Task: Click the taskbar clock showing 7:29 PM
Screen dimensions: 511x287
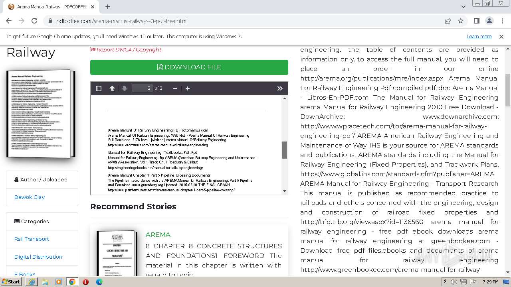Action: coord(490,282)
